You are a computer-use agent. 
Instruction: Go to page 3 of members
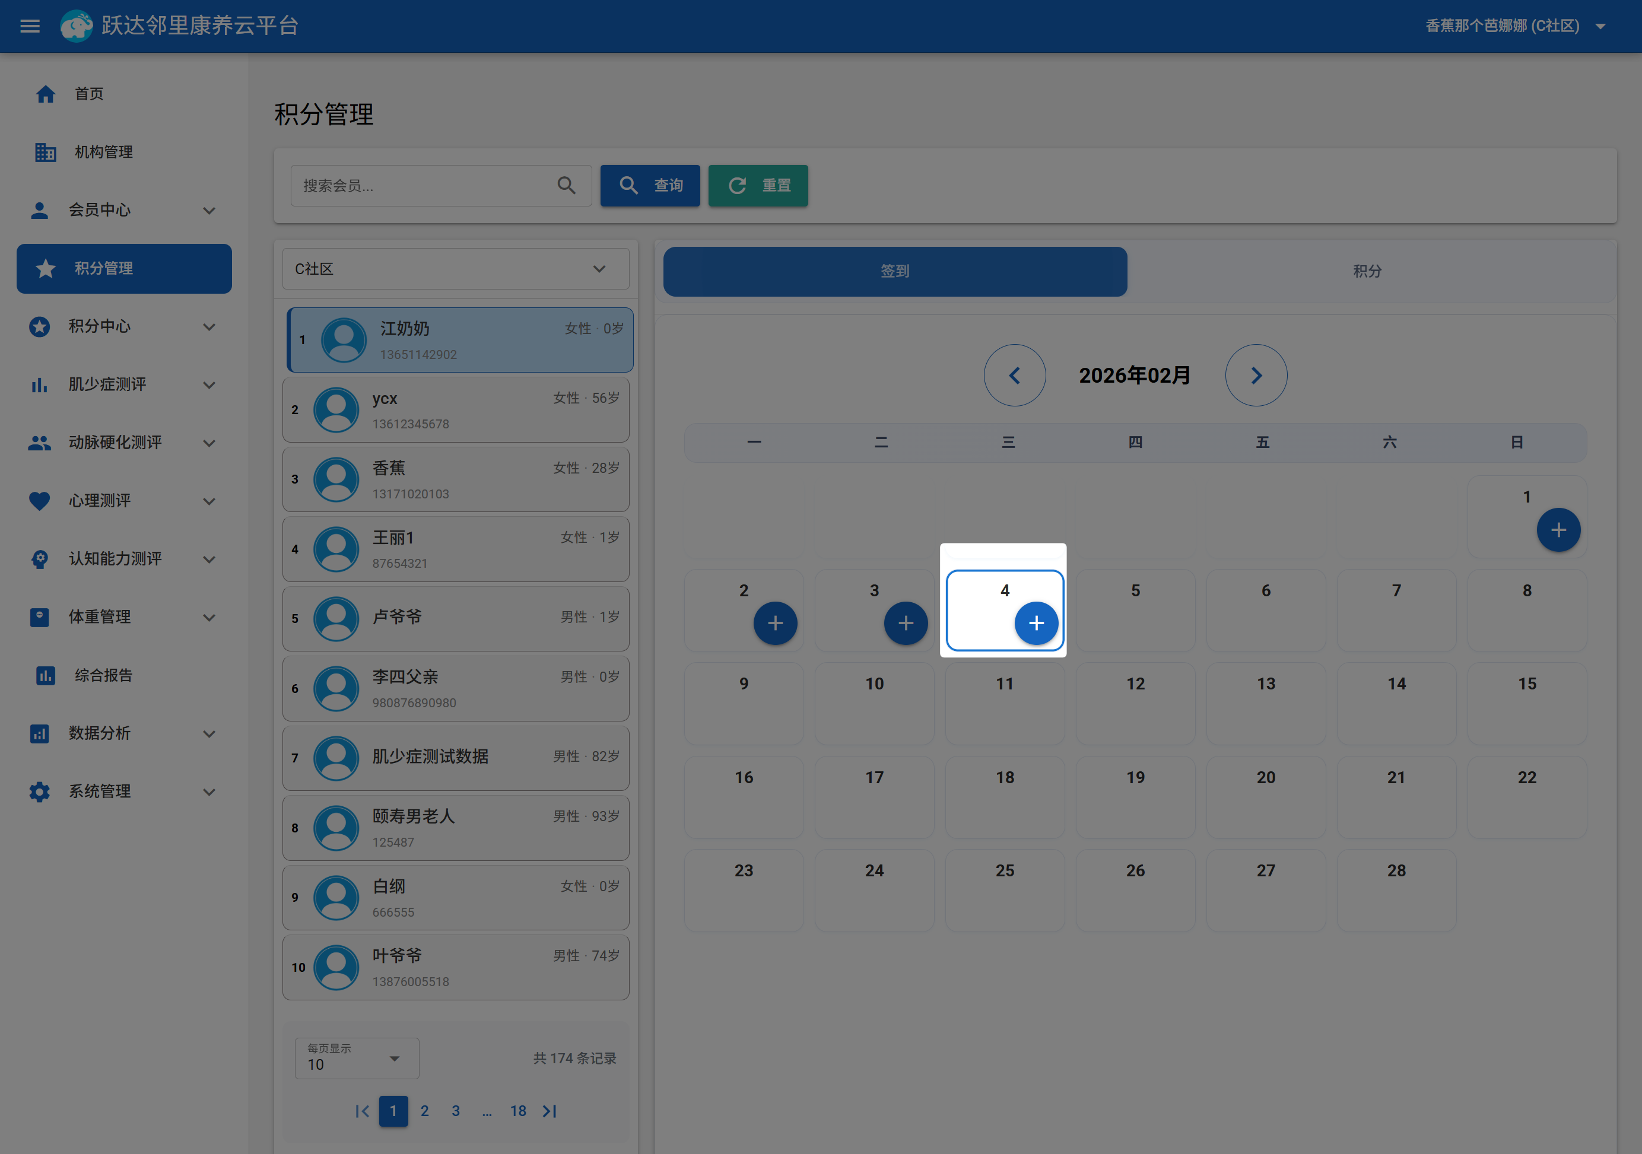pos(456,1111)
